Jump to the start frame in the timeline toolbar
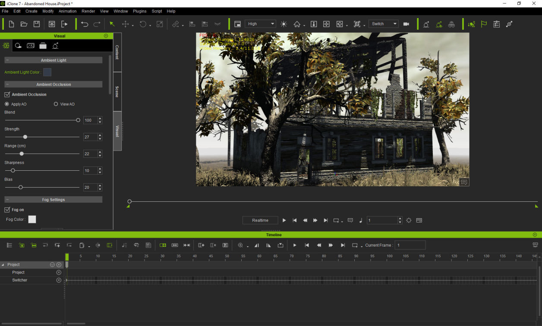 point(307,245)
